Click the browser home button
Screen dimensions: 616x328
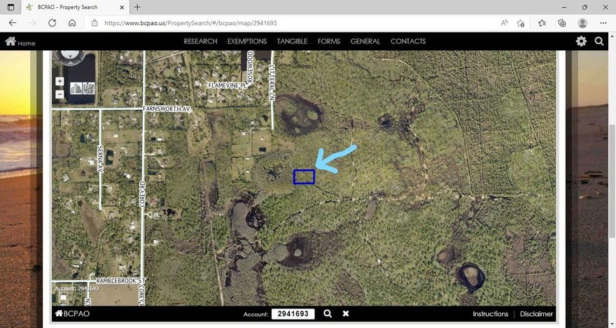(72, 23)
